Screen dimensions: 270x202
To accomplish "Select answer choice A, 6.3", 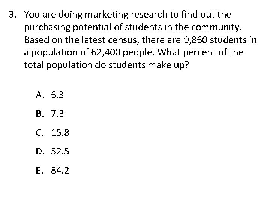I will [x=50, y=95].
